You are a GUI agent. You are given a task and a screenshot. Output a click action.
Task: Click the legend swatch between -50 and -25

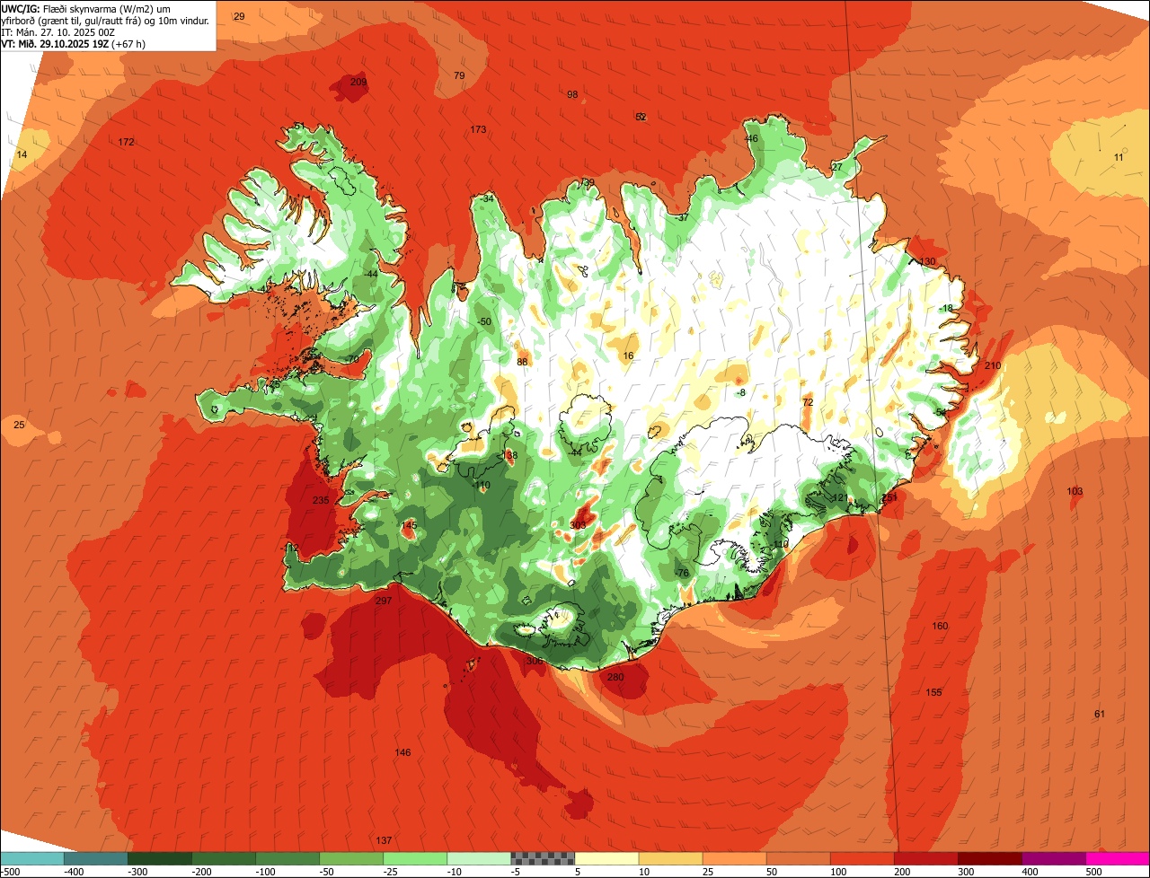[x=350, y=858]
